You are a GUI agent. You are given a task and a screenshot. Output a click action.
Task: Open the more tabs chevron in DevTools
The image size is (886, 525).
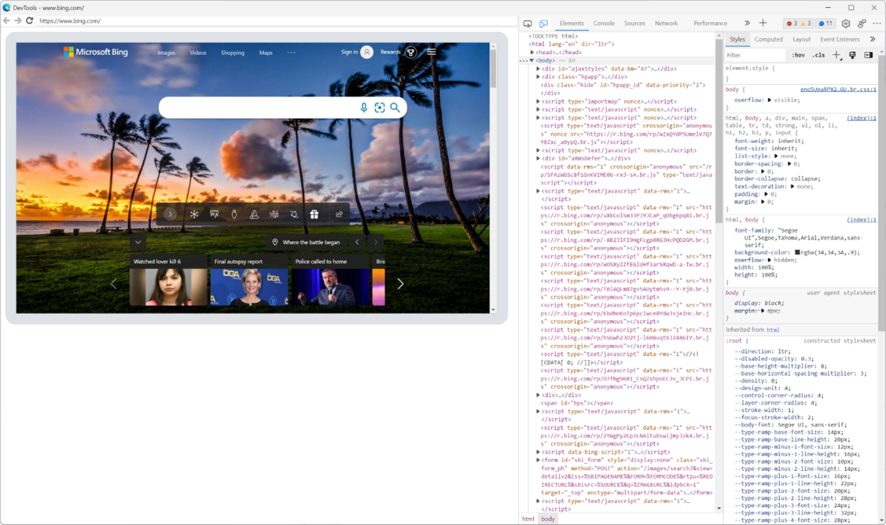pyautogui.click(x=746, y=23)
